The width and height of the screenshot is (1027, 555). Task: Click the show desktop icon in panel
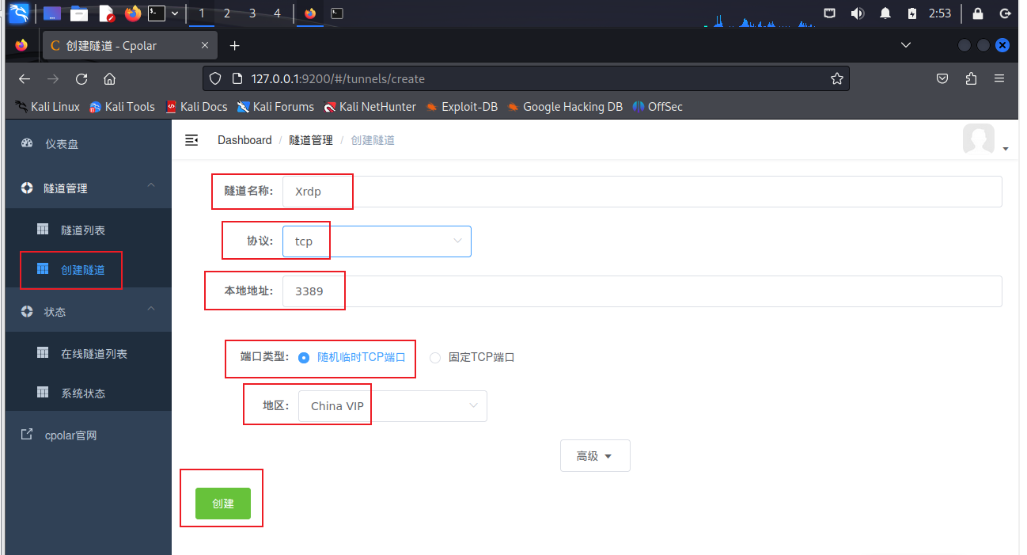52,13
